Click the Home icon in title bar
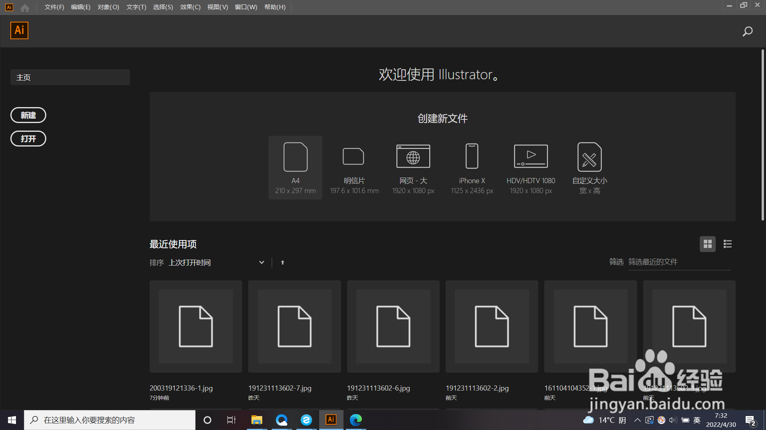Screen dimensions: 766x430 tap(25, 8)
